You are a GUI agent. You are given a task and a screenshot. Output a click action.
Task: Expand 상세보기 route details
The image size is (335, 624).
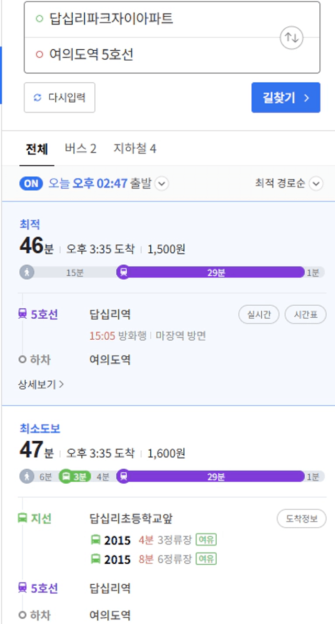point(41,384)
